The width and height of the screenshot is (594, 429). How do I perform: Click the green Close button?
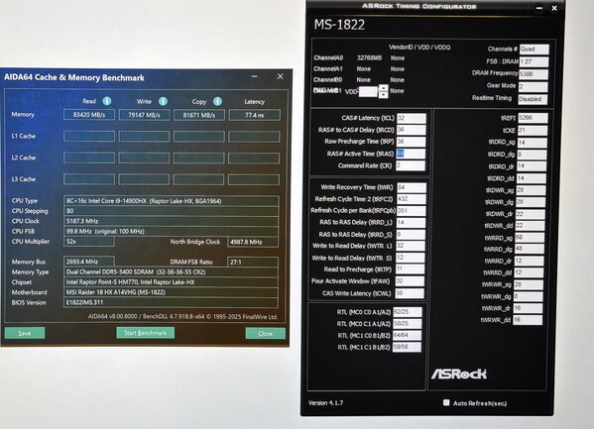(x=265, y=334)
